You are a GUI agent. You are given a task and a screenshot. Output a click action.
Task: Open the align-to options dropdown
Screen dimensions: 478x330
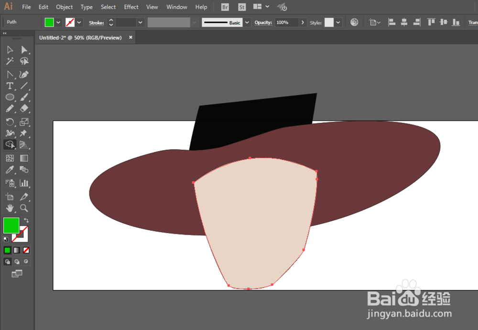point(375,22)
